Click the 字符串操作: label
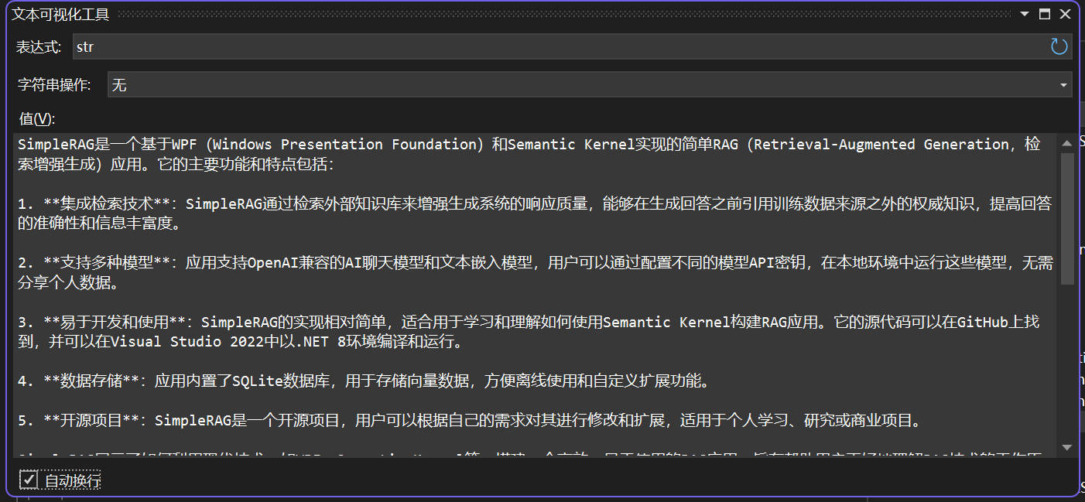 tap(53, 85)
